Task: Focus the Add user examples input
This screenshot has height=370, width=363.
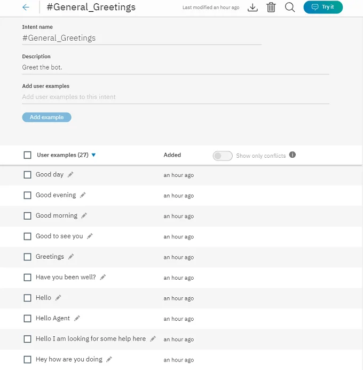Action: 175,97
